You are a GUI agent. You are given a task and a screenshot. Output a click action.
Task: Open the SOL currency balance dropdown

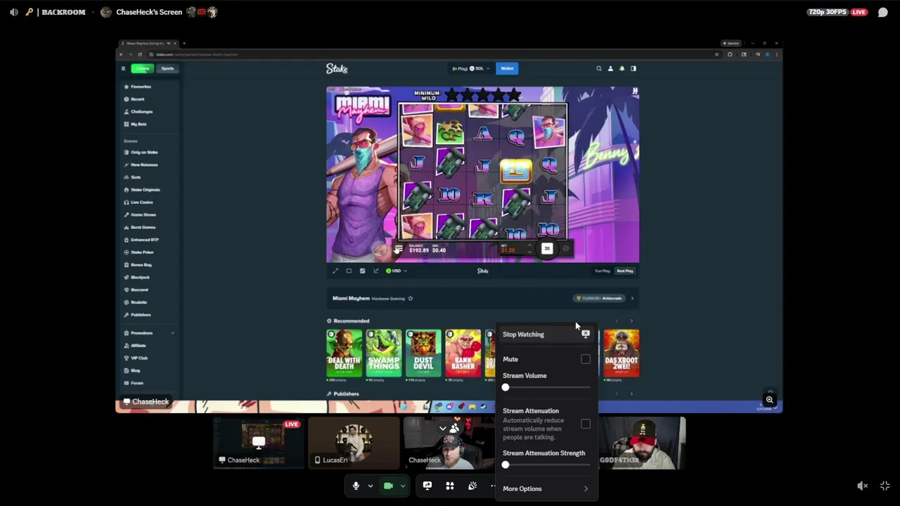pos(472,68)
